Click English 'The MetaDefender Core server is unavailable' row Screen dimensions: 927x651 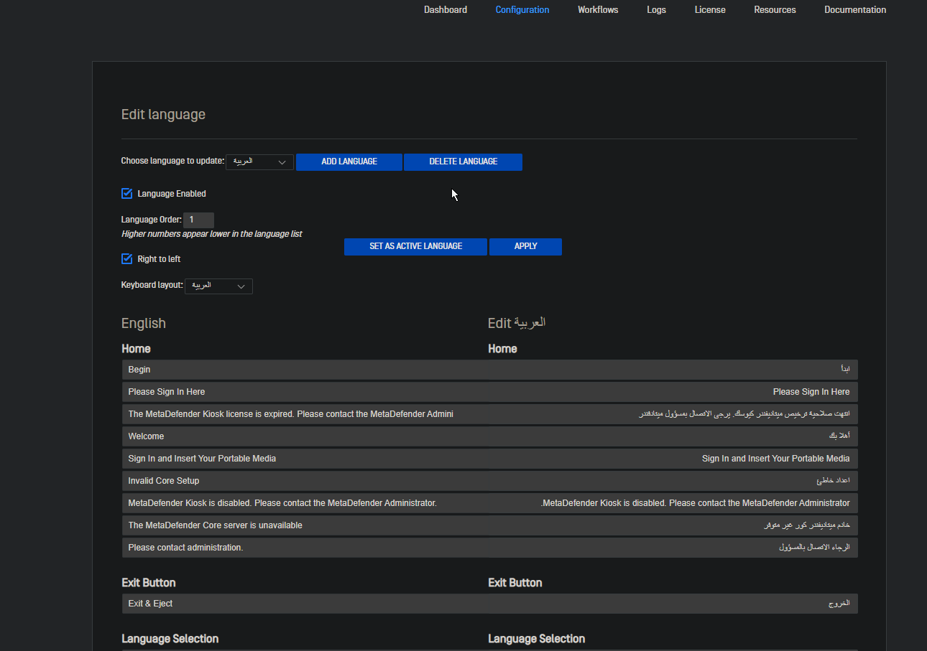[x=305, y=525]
